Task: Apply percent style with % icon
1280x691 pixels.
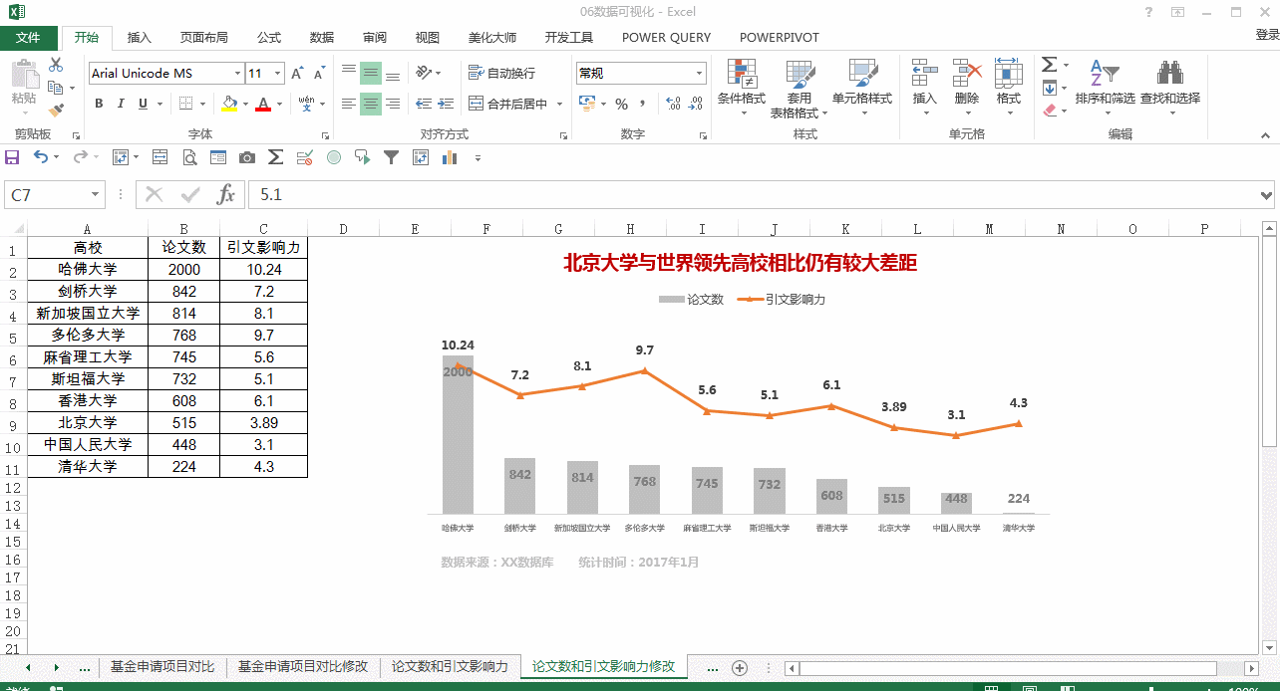Action: (621, 104)
